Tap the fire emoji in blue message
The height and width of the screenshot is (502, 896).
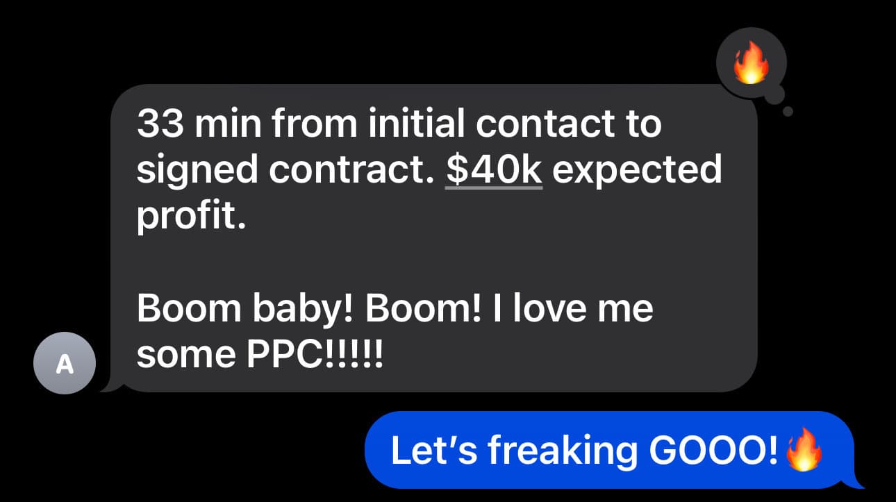coord(804,451)
